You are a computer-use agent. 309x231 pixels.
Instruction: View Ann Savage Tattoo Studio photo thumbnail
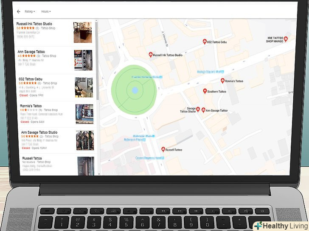[x=85, y=140]
